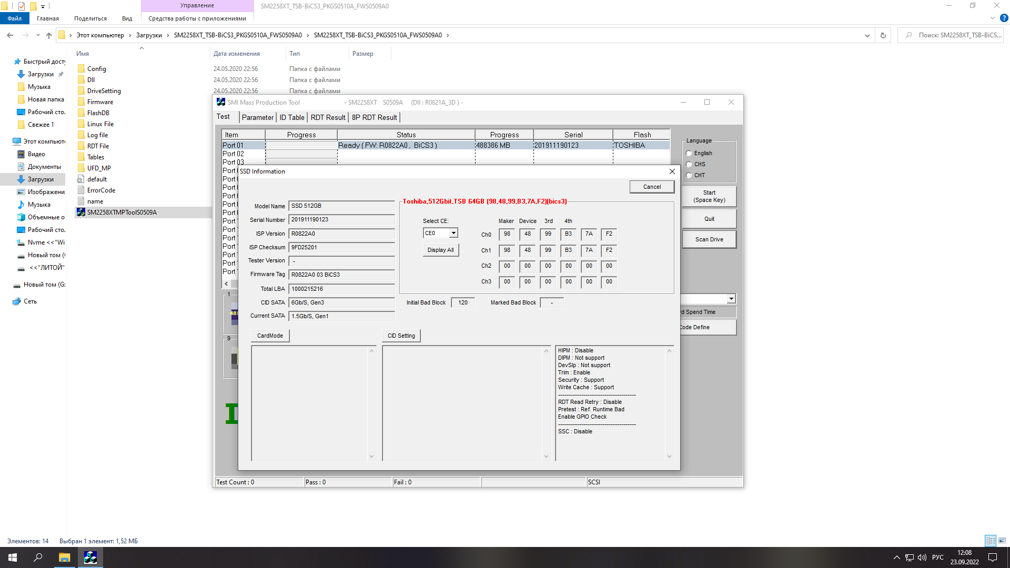
Task: Select the DriveSetting folder icon
Action: tap(81, 91)
